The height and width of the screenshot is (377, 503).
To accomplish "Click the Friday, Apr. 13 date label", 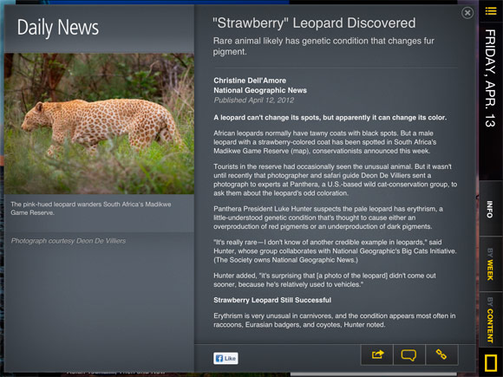I will (490, 78).
